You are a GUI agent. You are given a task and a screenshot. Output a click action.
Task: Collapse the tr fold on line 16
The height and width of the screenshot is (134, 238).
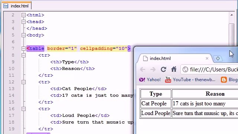pyautogui.click(x=23, y=109)
